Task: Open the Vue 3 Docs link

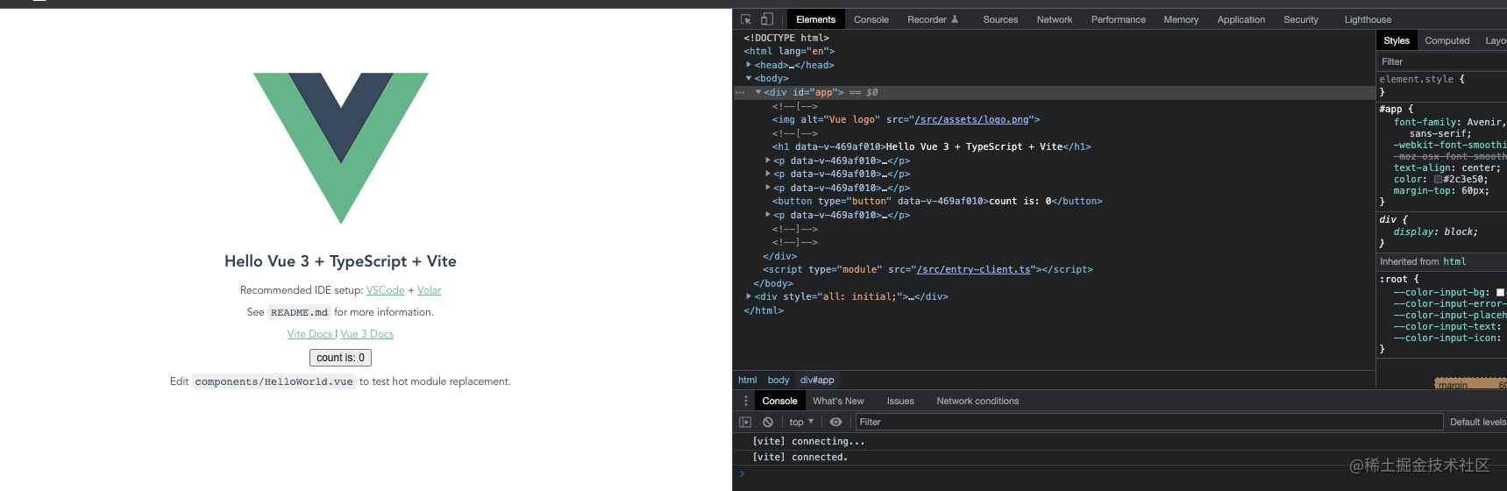Action: pos(366,334)
